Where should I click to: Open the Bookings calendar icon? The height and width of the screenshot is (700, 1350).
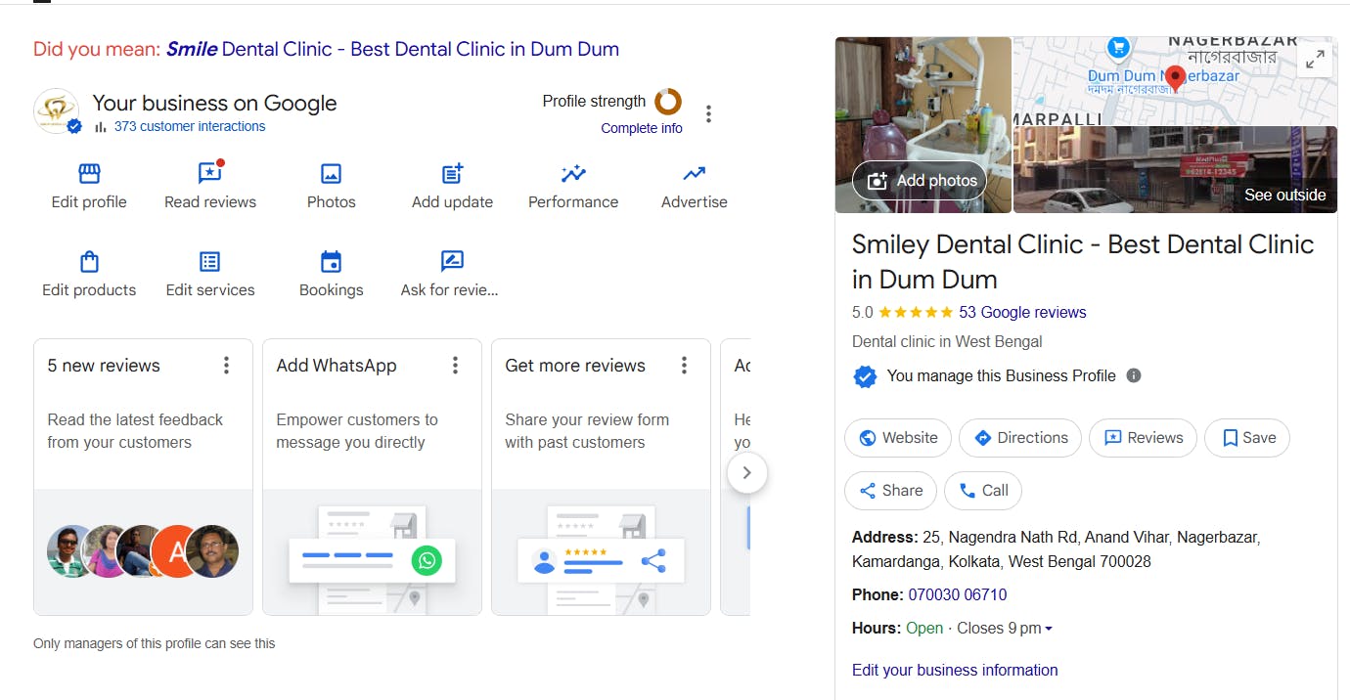click(x=331, y=262)
